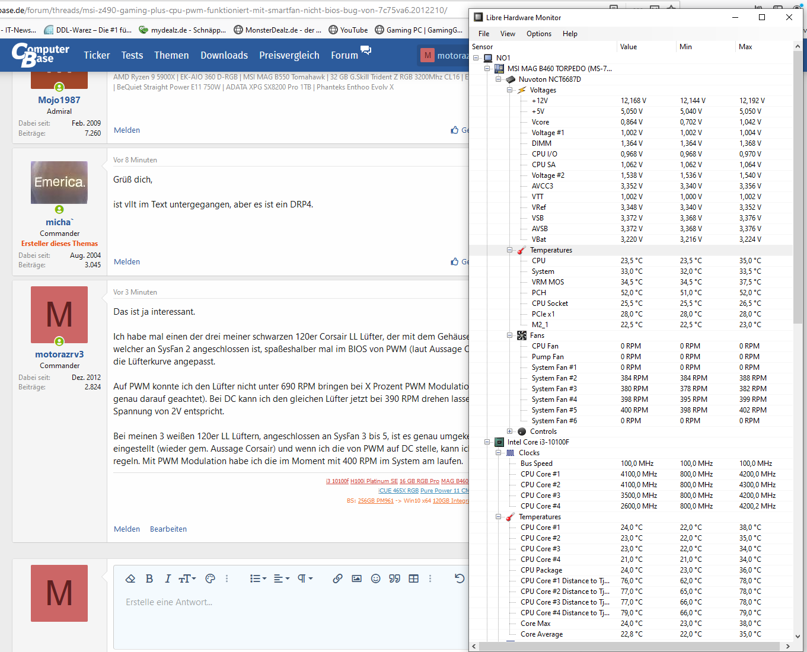Open the 16 GB RGB Pro signature link
Image resolution: width=807 pixels, height=652 pixels.
(x=419, y=481)
